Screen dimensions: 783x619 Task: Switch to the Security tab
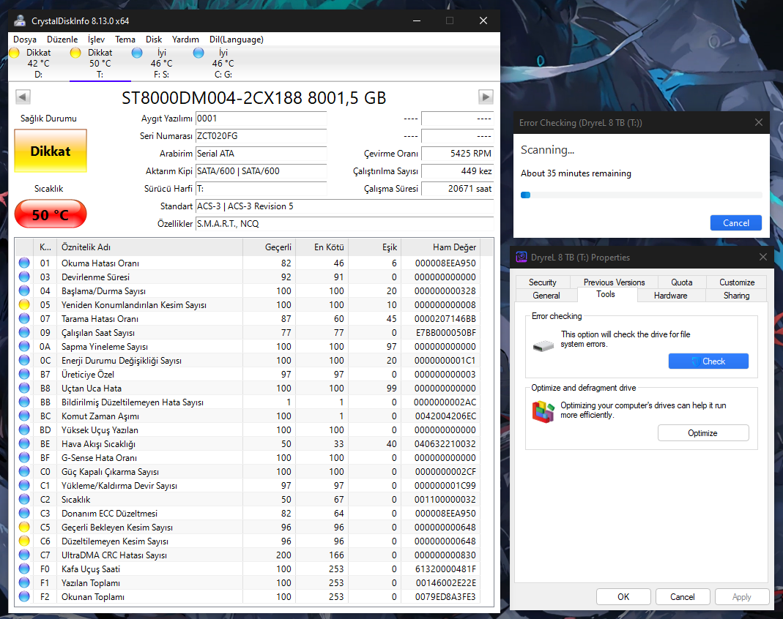click(543, 282)
